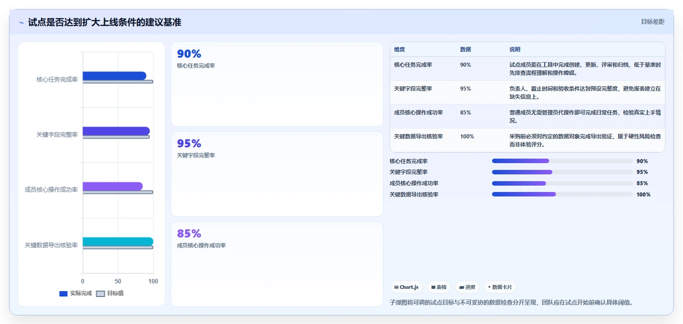Click the 关键数据导出核验率 progress bar
Viewport: 683px width, 324px height.
pos(562,194)
